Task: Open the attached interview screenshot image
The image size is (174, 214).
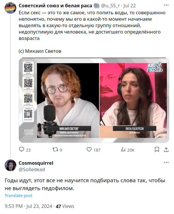Action: click(94, 100)
